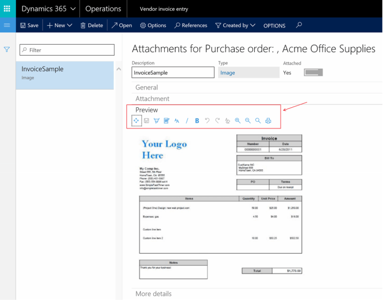Image resolution: width=388 pixels, height=300 pixels.
Task: Open the New dropdown menu
Action: [x=60, y=25]
